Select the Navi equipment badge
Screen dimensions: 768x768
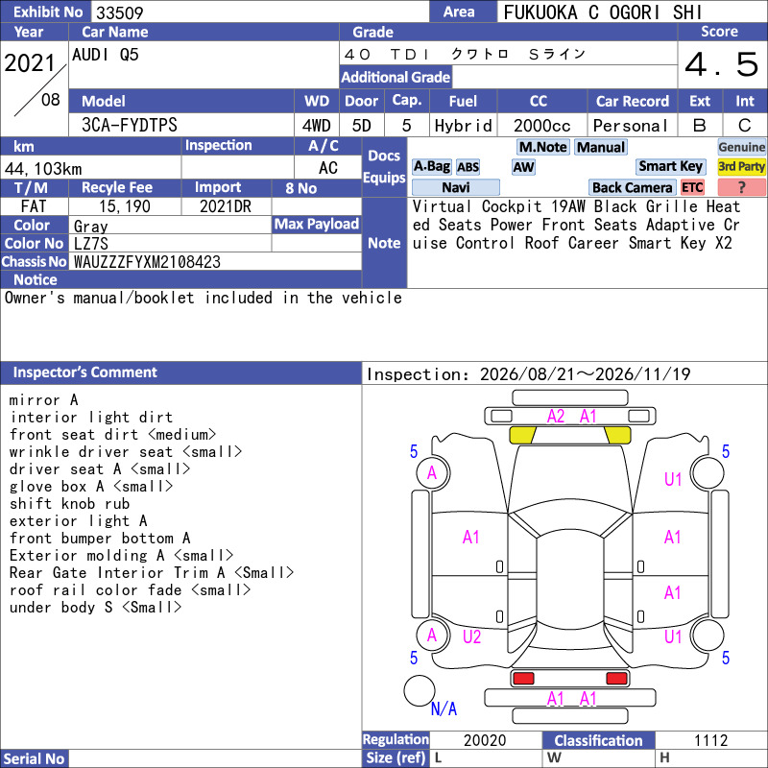[455, 187]
